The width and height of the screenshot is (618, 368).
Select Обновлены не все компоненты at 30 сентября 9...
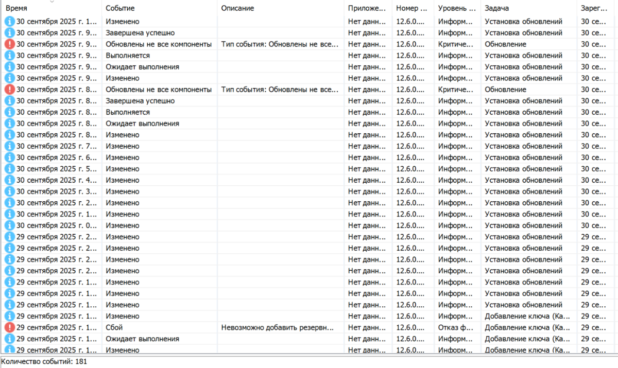pos(159,44)
